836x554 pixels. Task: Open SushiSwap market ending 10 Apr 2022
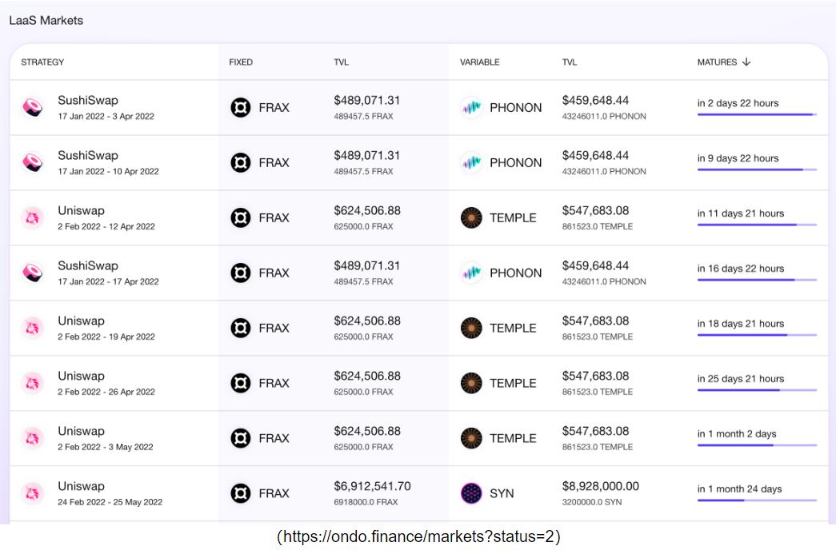tap(88, 156)
